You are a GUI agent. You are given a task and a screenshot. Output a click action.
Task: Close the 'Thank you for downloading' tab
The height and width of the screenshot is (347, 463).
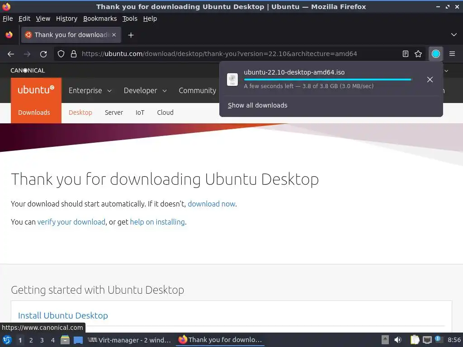coord(114,35)
